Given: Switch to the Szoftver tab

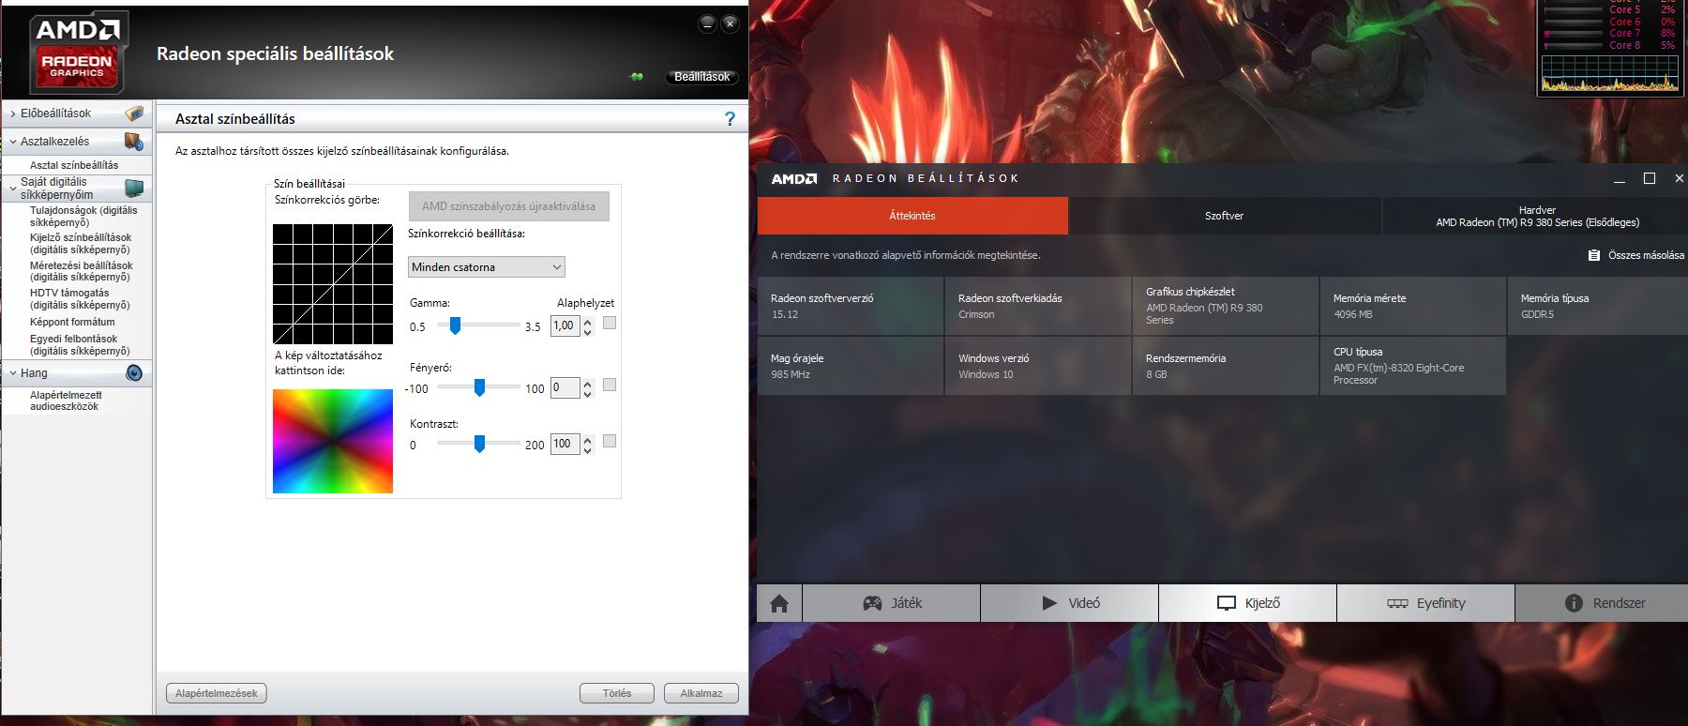Looking at the screenshot, I should click(x=1224, y=216).
